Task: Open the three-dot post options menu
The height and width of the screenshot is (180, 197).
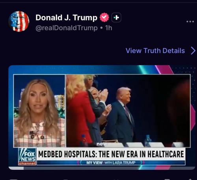Action: (x=190, y=22)
